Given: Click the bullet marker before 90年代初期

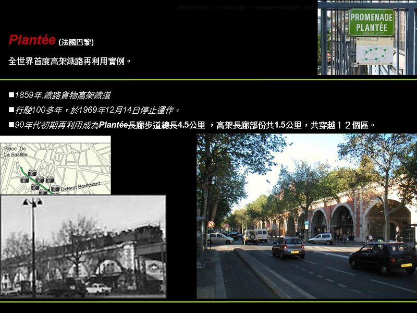Looking at the screenshot, I should (11, 125).
